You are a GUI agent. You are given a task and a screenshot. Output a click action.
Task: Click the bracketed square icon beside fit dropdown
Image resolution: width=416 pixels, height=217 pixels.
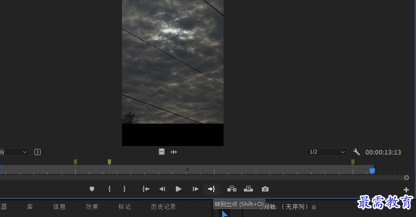[38, 152]
